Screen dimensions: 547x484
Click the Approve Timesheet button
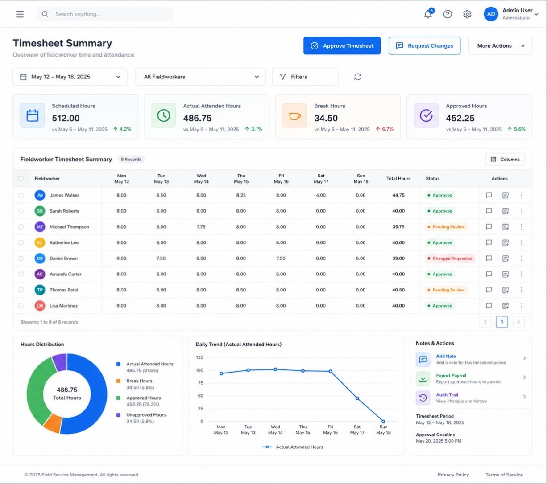coord(342,45)
